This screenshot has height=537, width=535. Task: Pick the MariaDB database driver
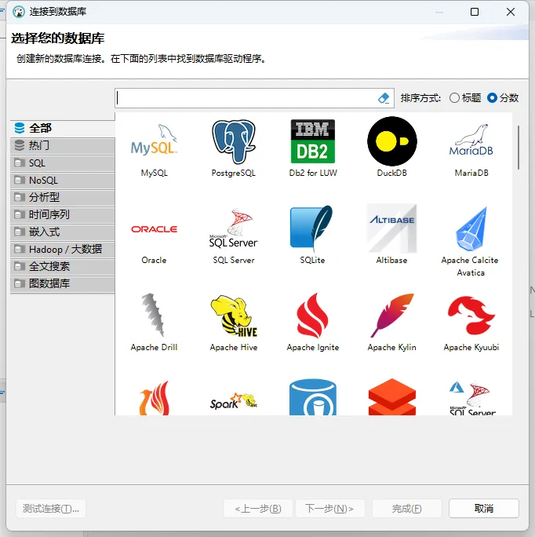(x=471, y=149)
